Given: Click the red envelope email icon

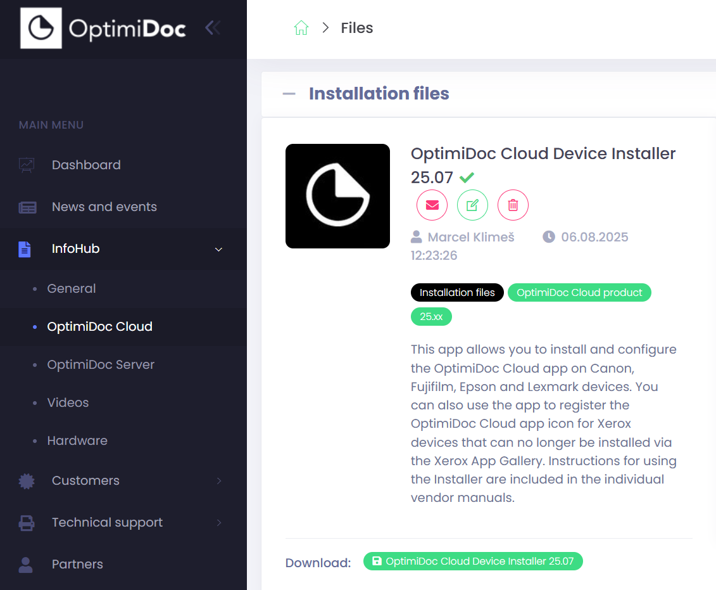Looking at the screenshot, I should (x=432, y=205).
